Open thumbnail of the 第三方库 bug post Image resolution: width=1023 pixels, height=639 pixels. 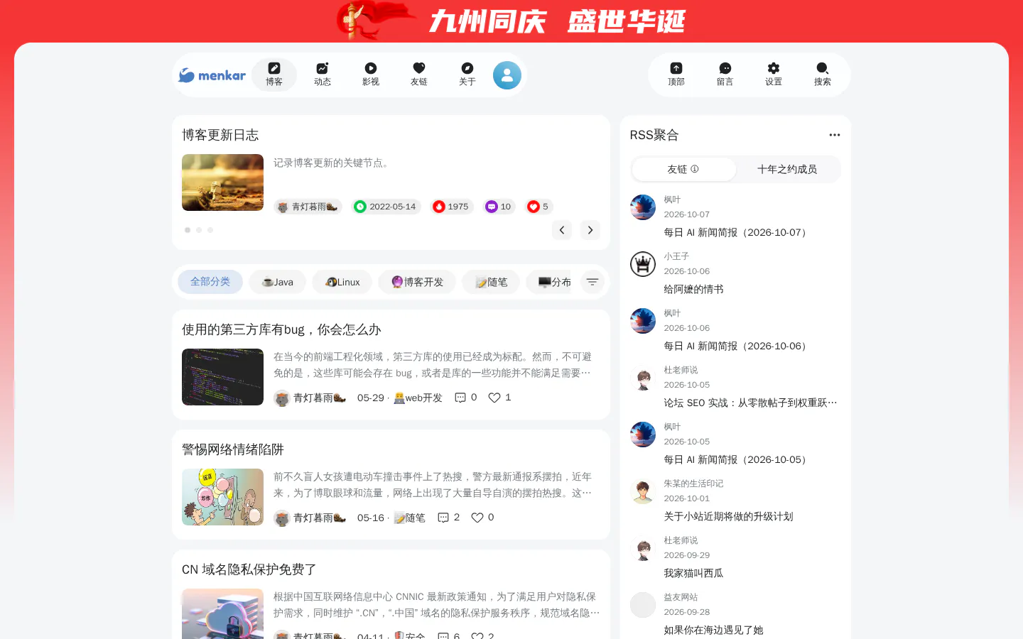(x=222, y=377)
